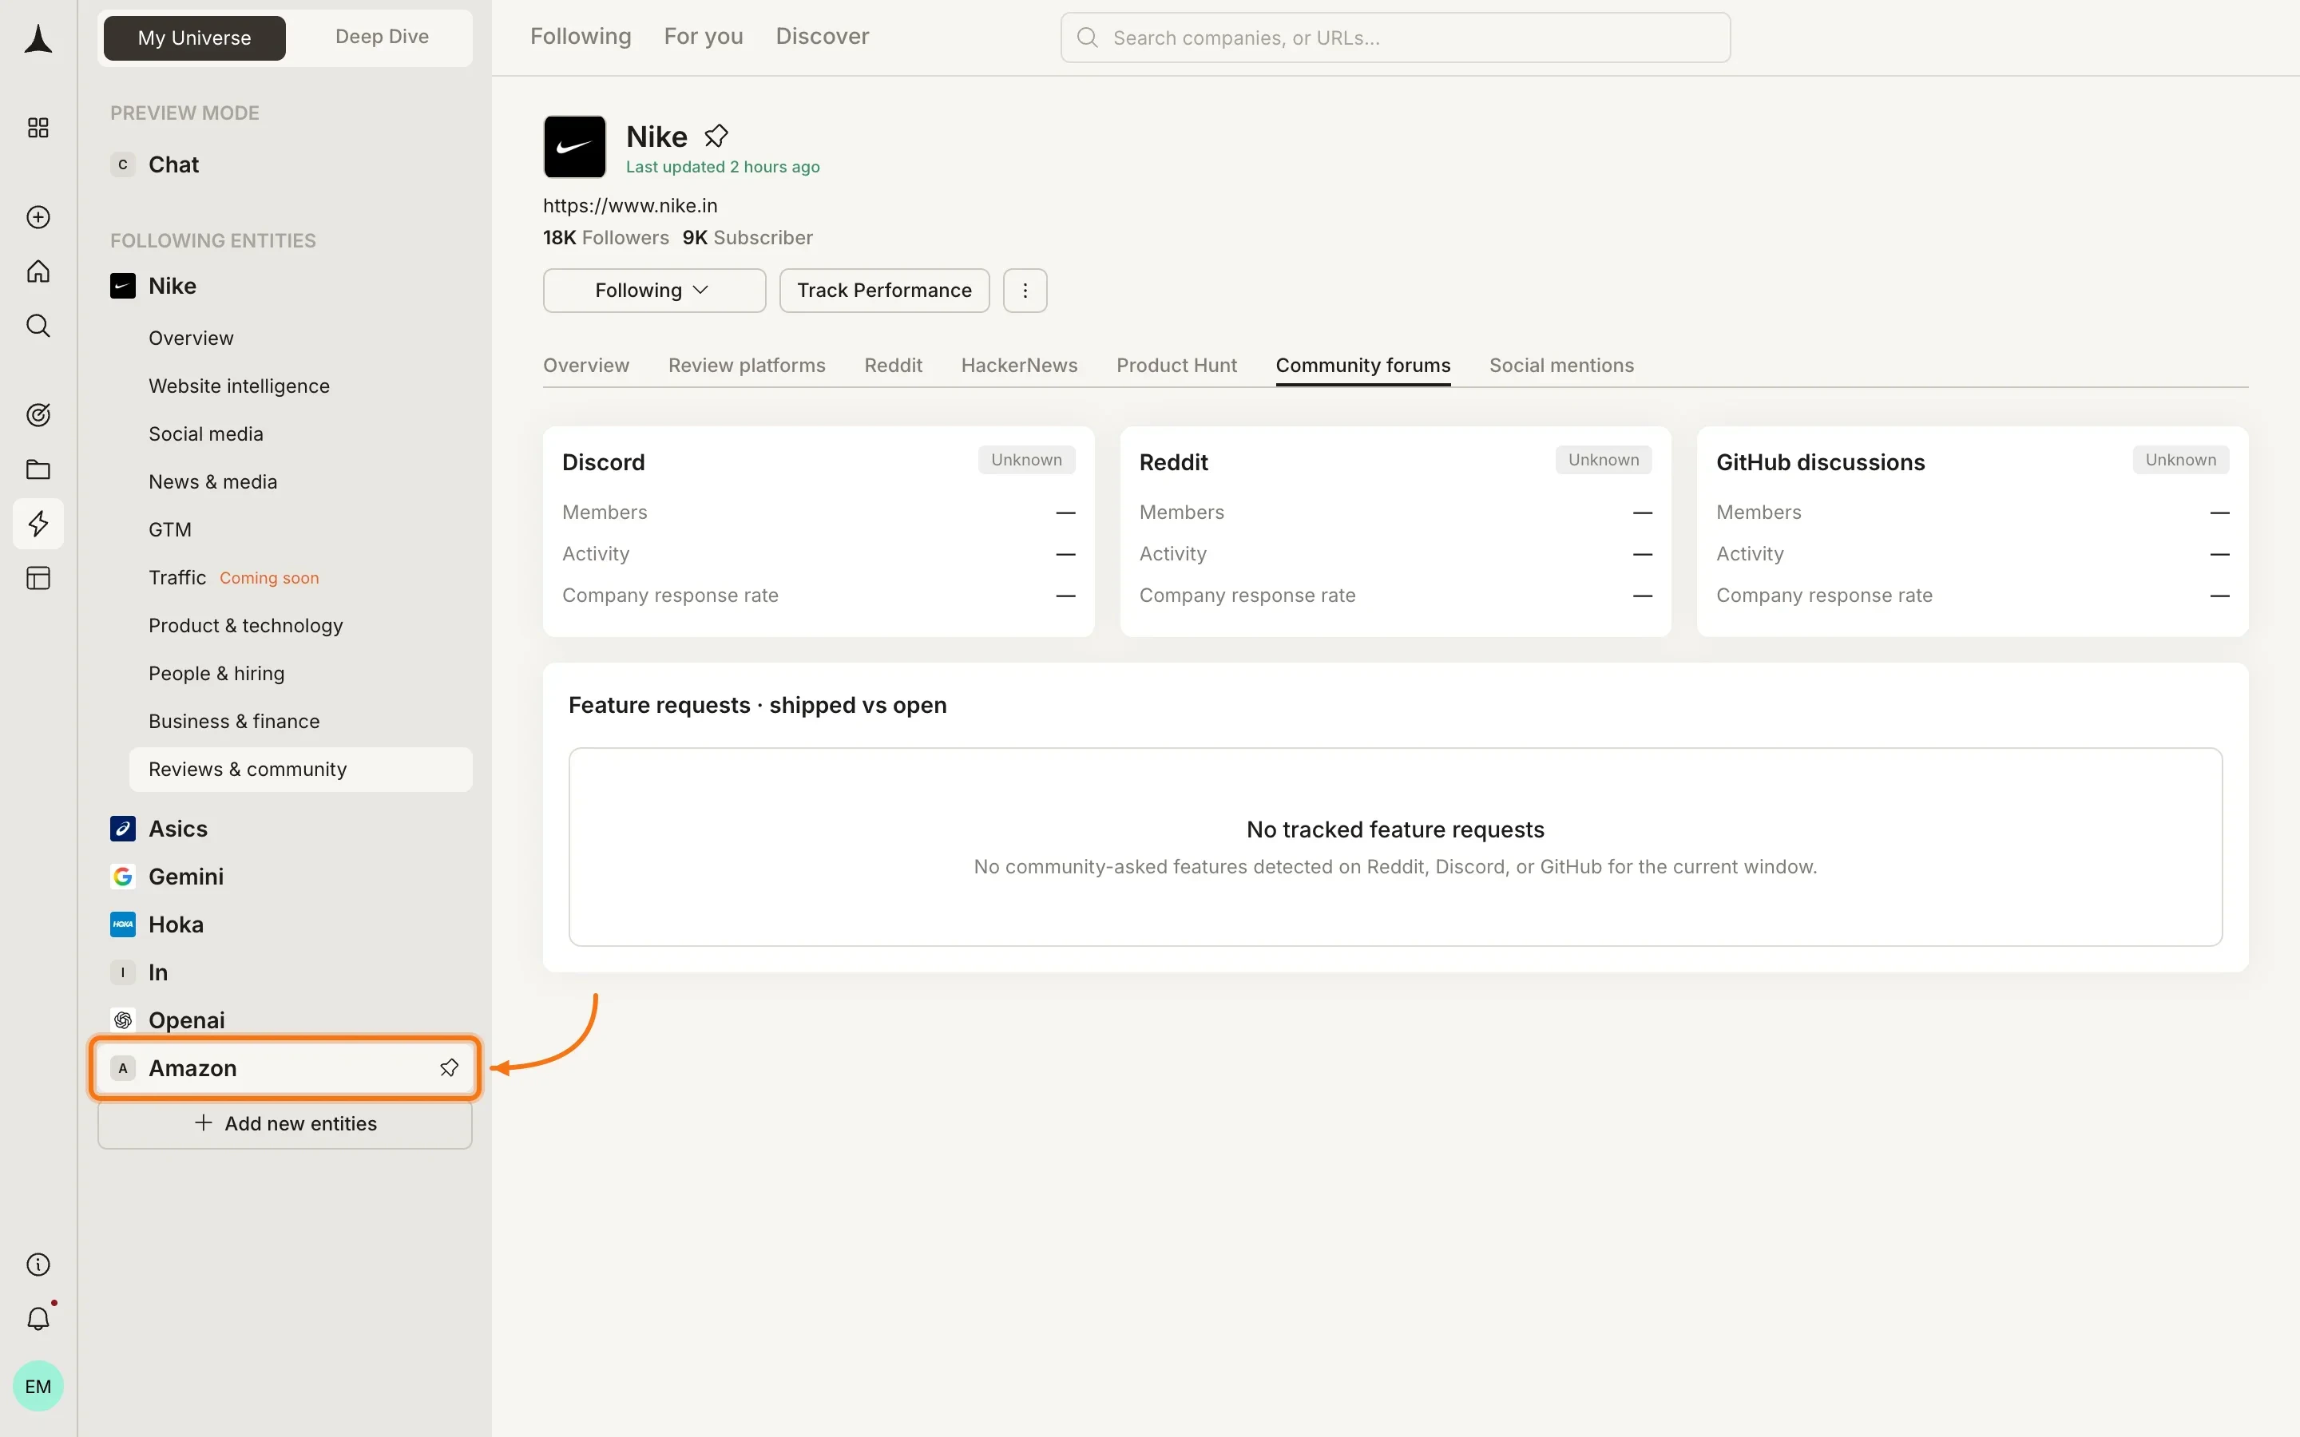The image size is (2300, 1437).
Task: Click the Hoka logo icon in sidebar
Action: point(123,924)
